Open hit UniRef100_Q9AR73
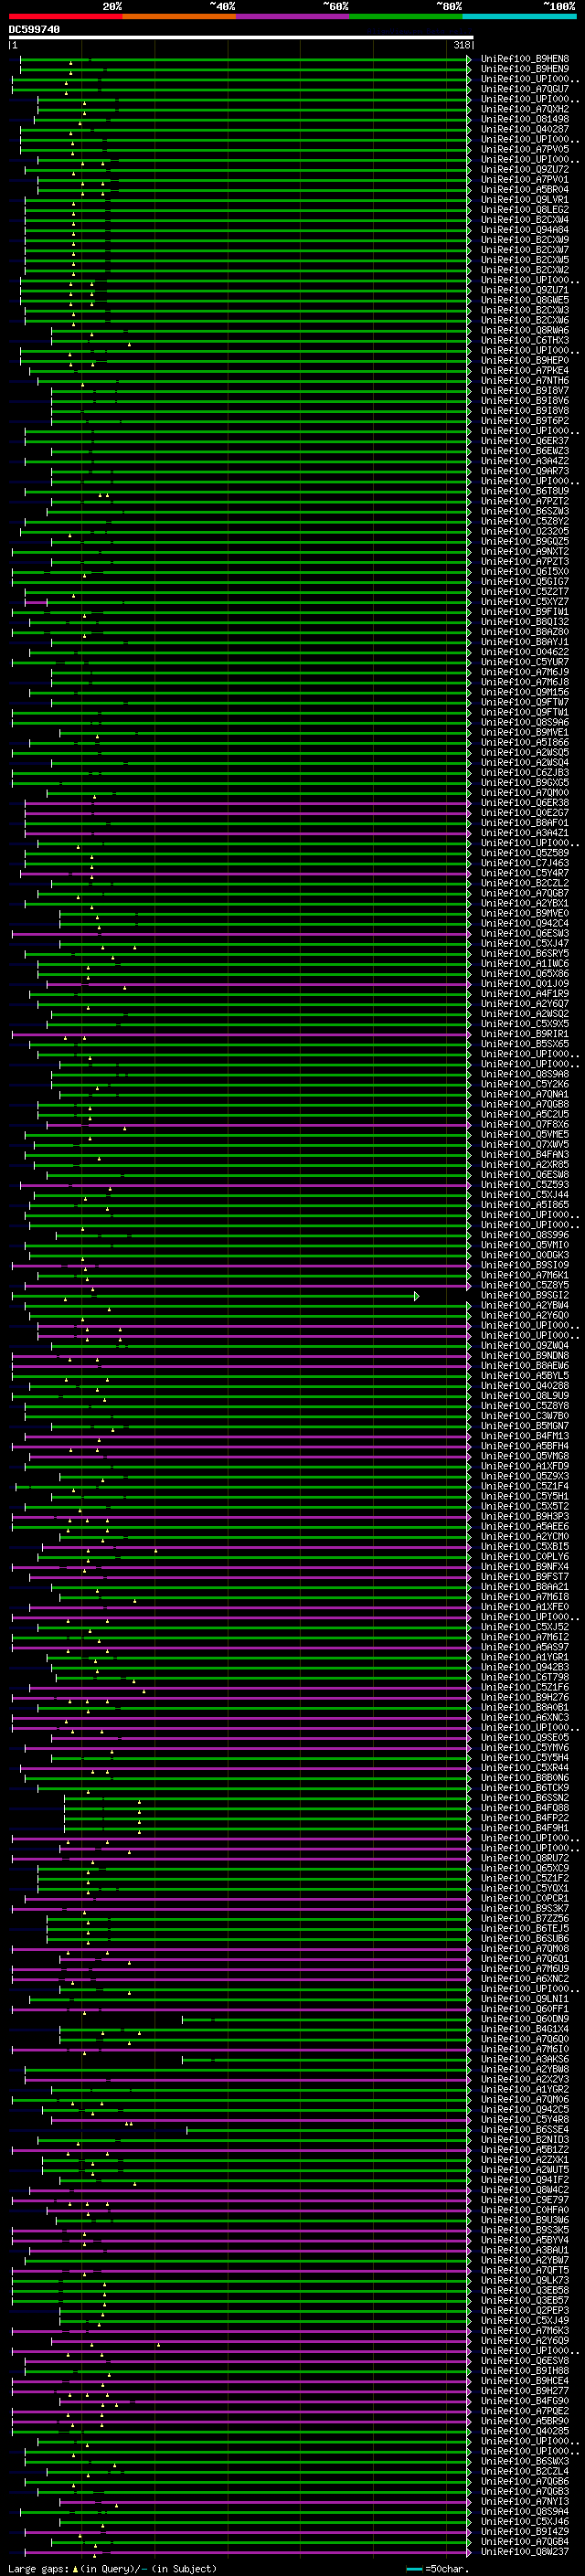 525,471
